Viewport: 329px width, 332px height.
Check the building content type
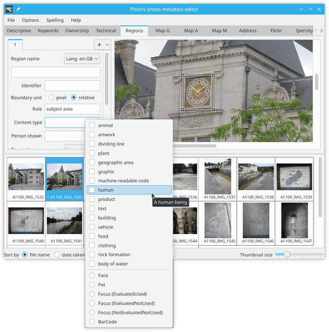tap(92, 217)
